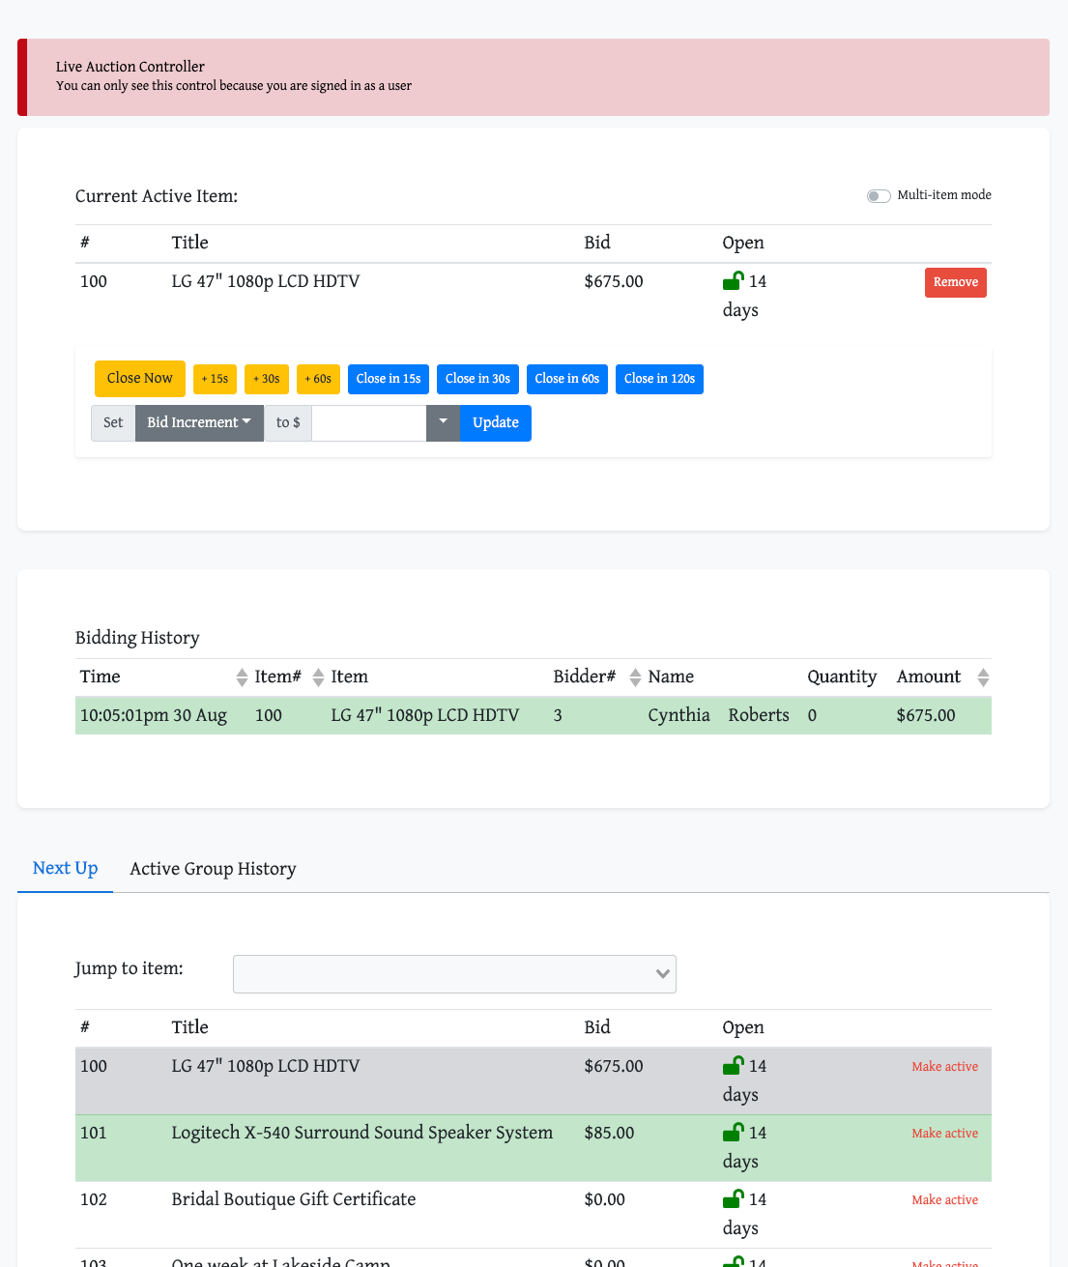This screenshot has height=1267, width=1068.
Task: Click Close in 60s button
Action: (567, 379)
